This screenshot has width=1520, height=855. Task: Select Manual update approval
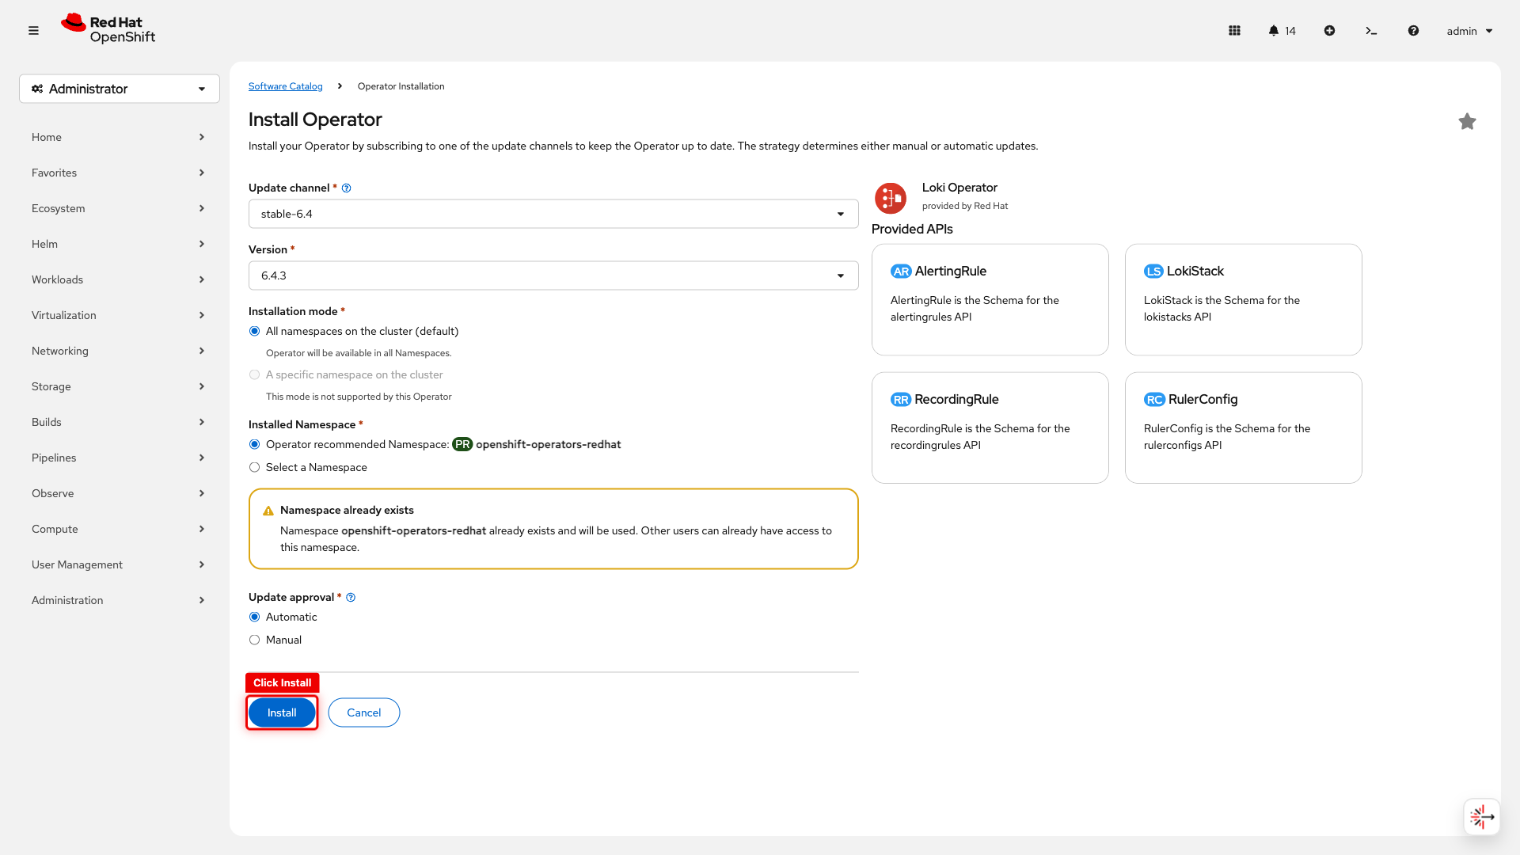pos(254,640)
